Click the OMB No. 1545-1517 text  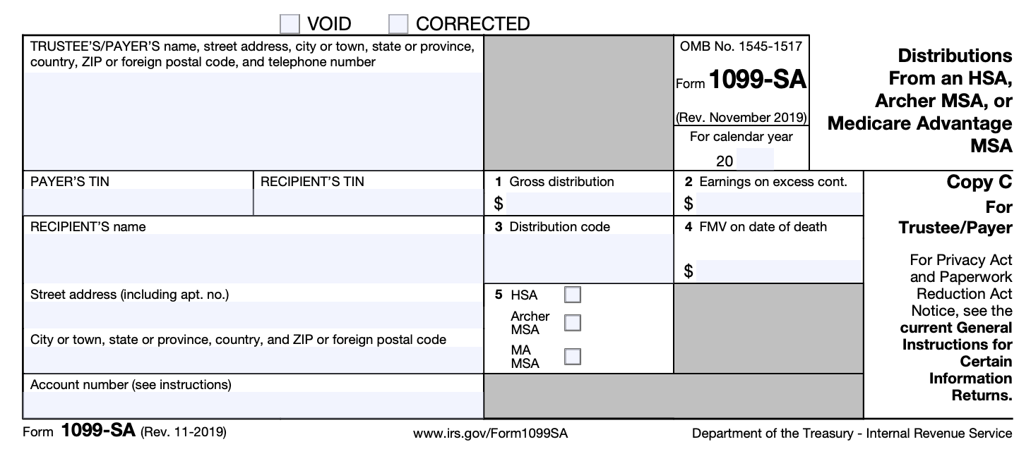[x=741, y=47]
